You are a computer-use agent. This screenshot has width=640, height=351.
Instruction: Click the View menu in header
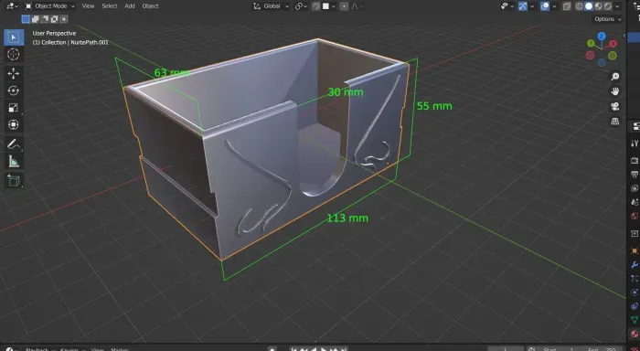tap(88, 6)
